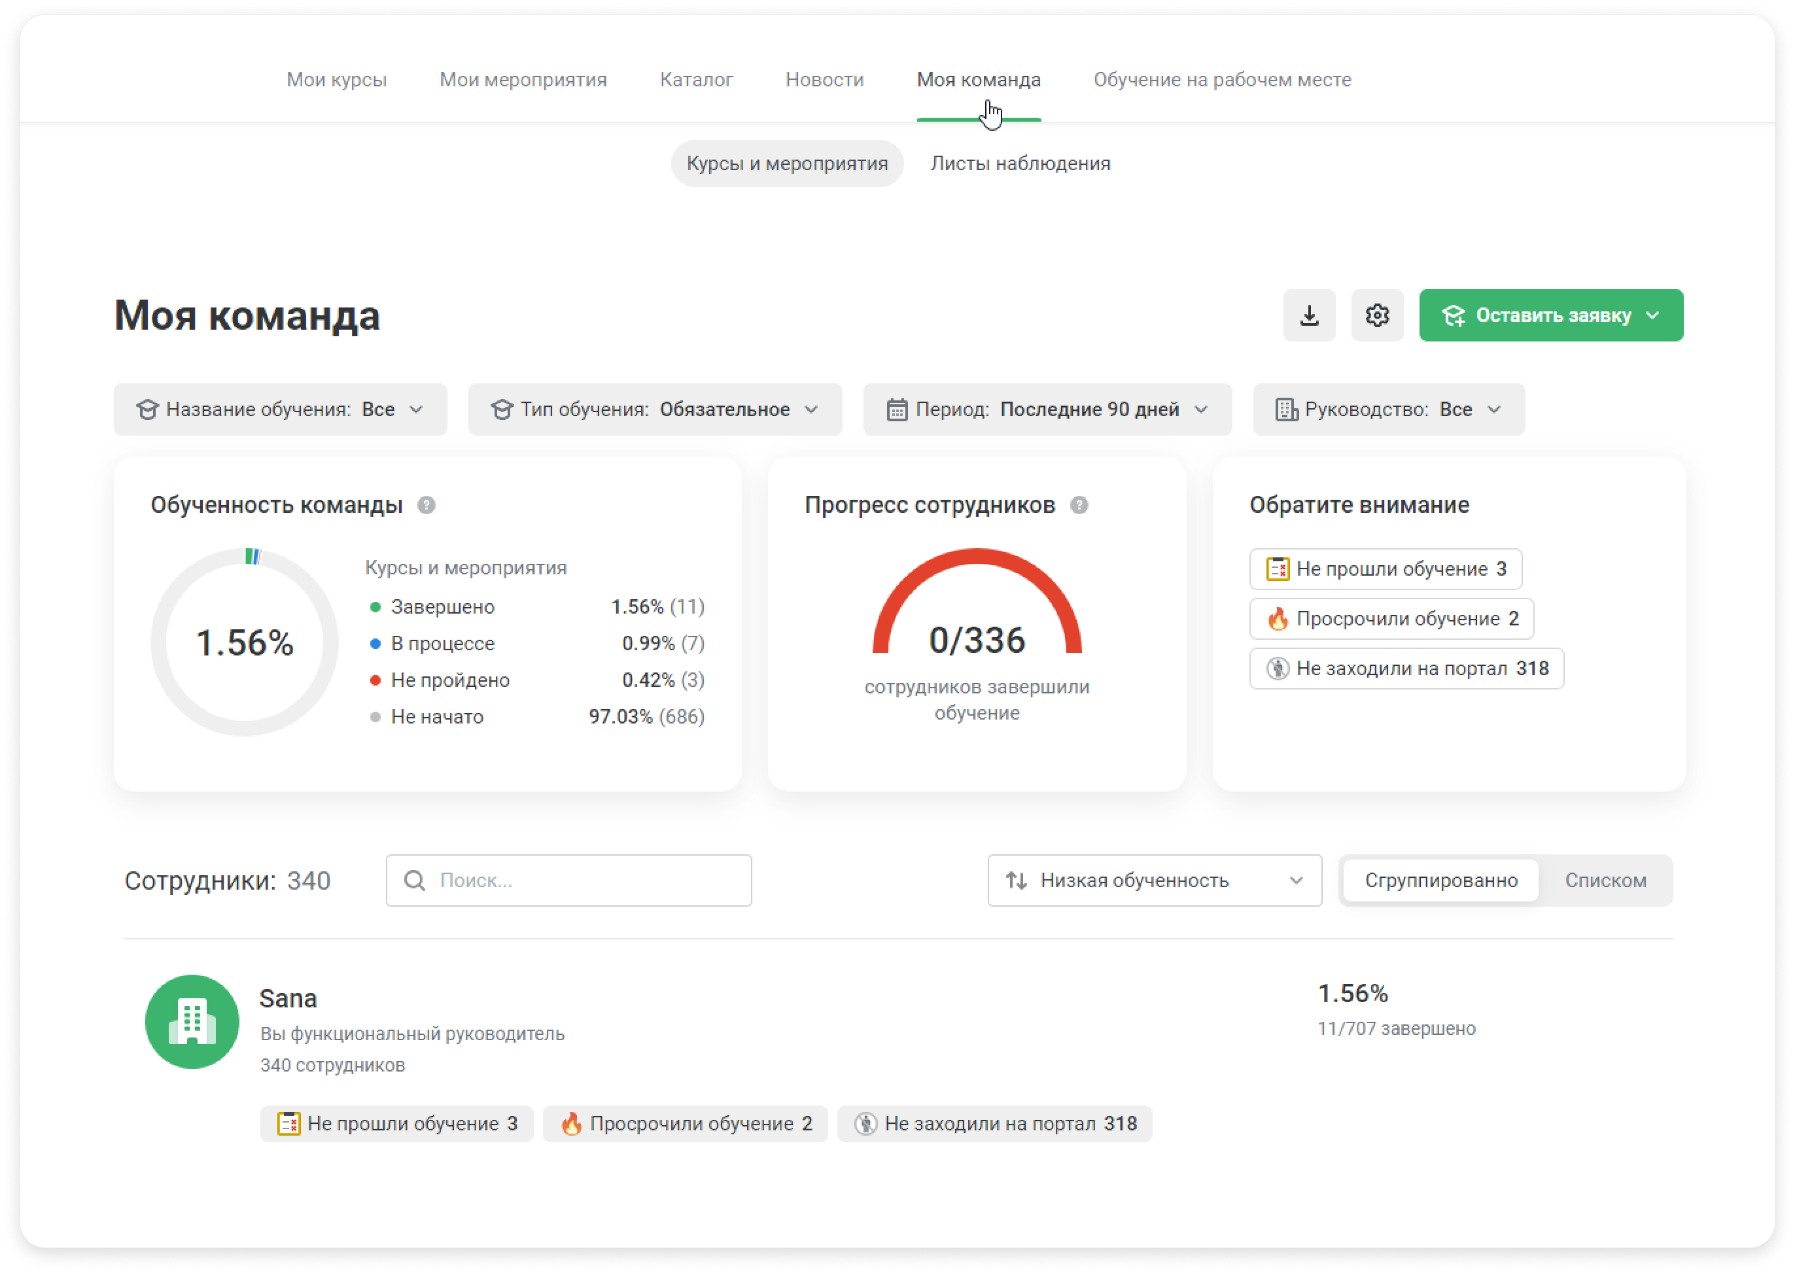The height and width of the screenshot is (1273, 1795).
Task: Click graduation cap icon in Название обучения
Action: tap(147, 410)
